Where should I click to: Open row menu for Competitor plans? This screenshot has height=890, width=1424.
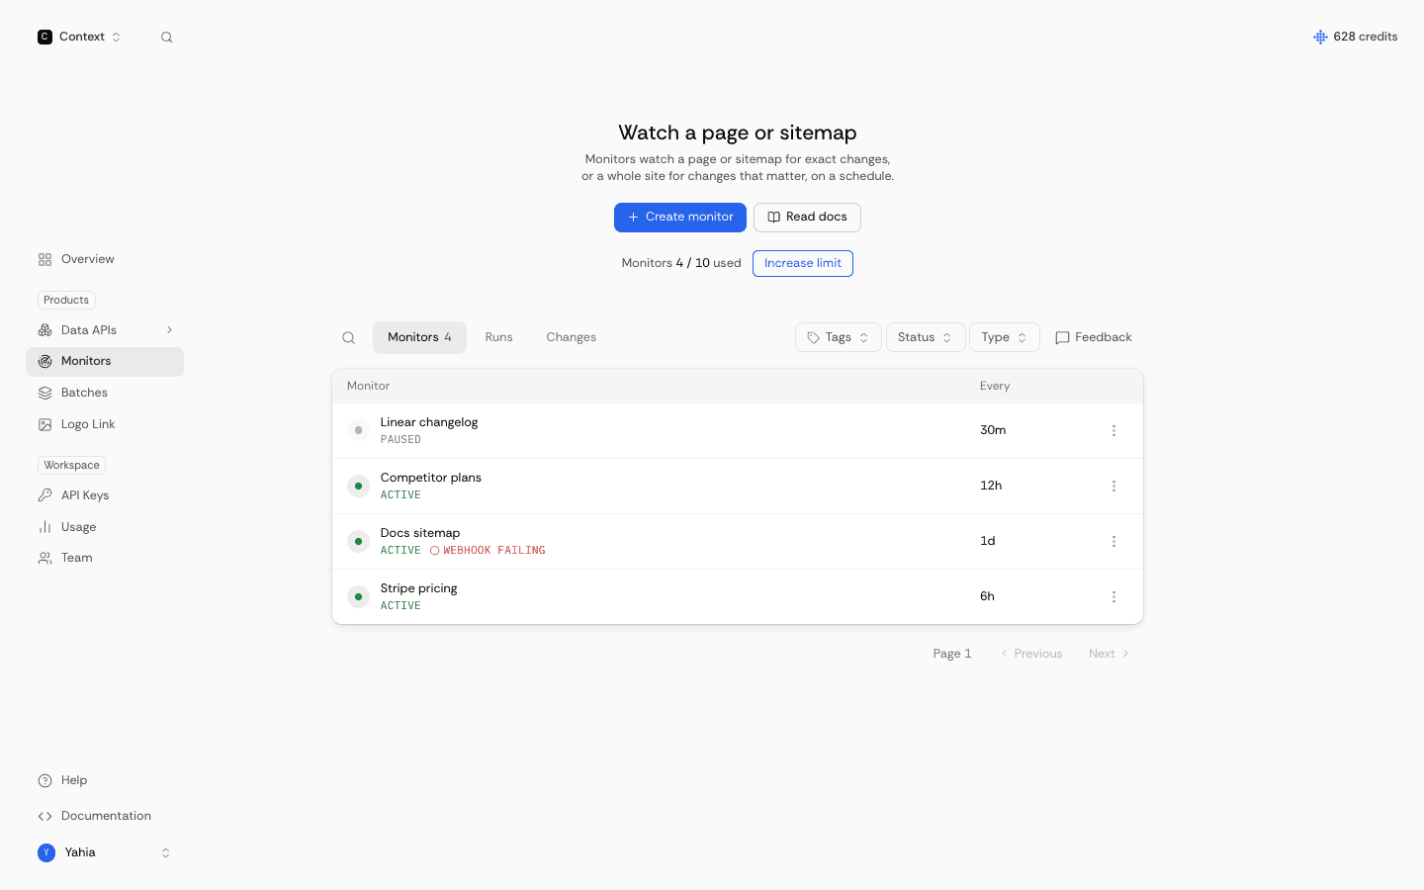(x=1113, y=487)
